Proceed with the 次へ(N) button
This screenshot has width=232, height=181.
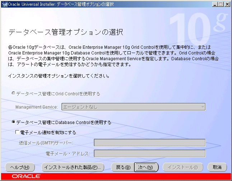[146, 167]
